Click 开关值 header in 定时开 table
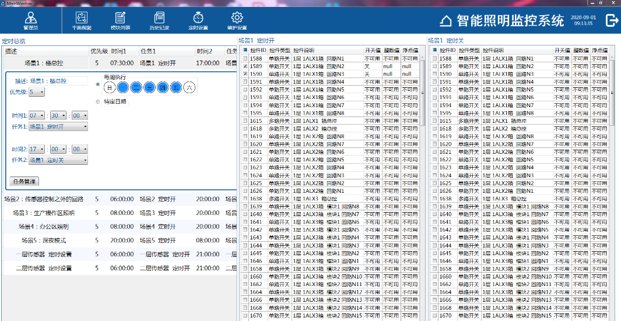 click(x=373, y=50)
